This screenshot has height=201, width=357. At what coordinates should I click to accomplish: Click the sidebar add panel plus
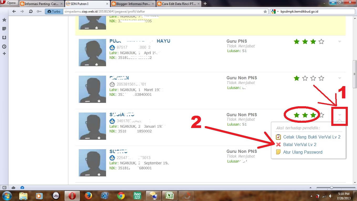(4, 54)
